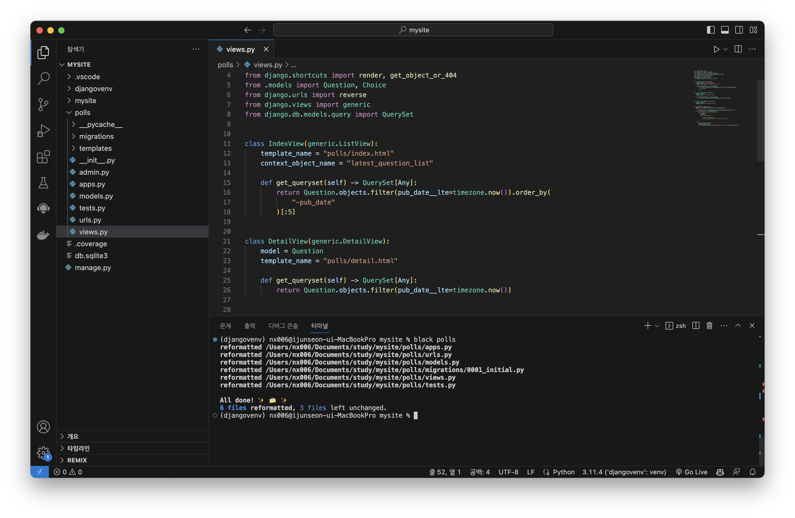Click Python interpreter 3.11.4 djangoenv selector
Image resolution: width=795 pixels, height=518 pixels.
tap(624, 472)
